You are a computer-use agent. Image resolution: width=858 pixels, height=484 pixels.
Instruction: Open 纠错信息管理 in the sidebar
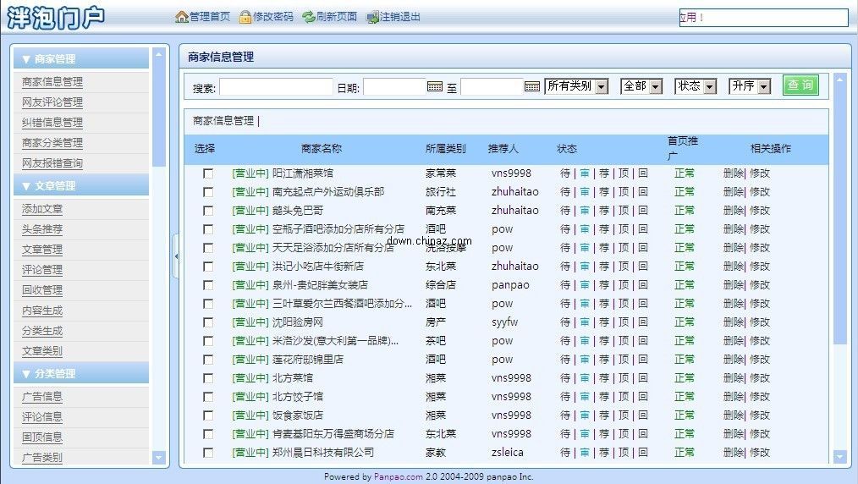(52, 123)
